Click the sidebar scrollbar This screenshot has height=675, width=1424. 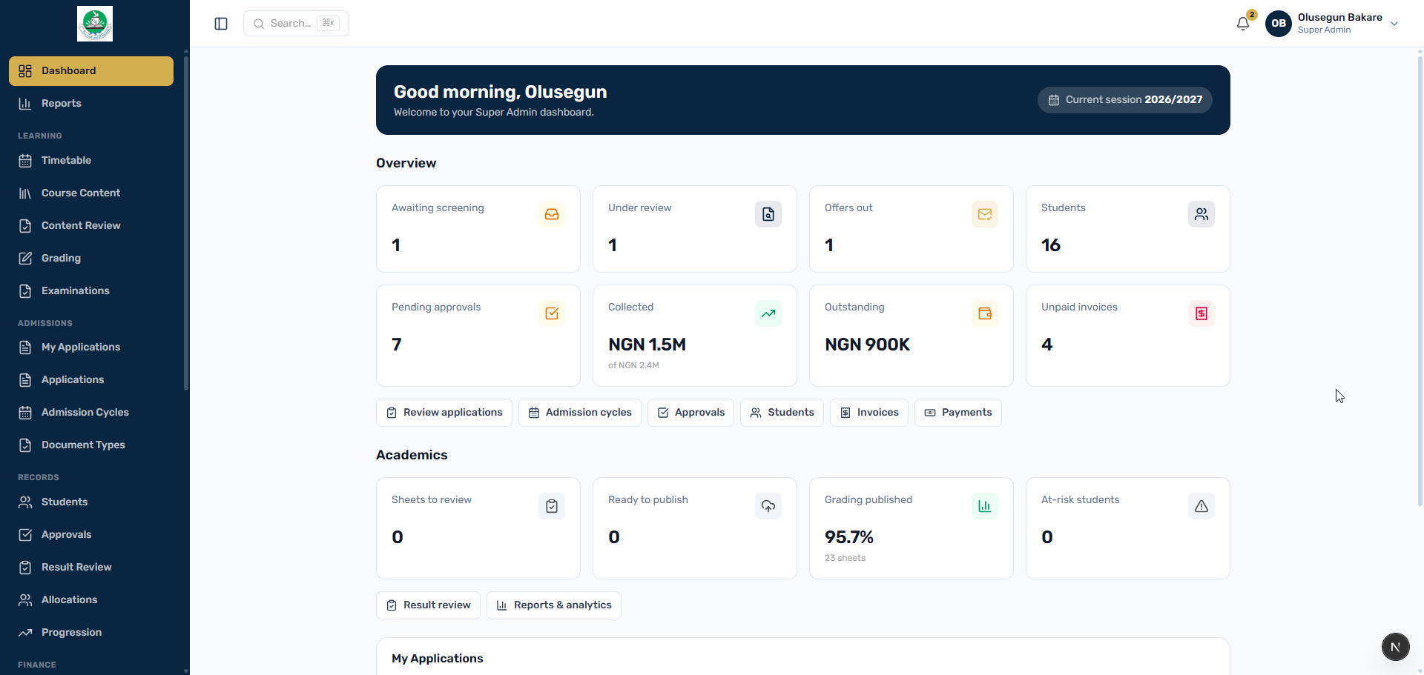click(185, 222)
